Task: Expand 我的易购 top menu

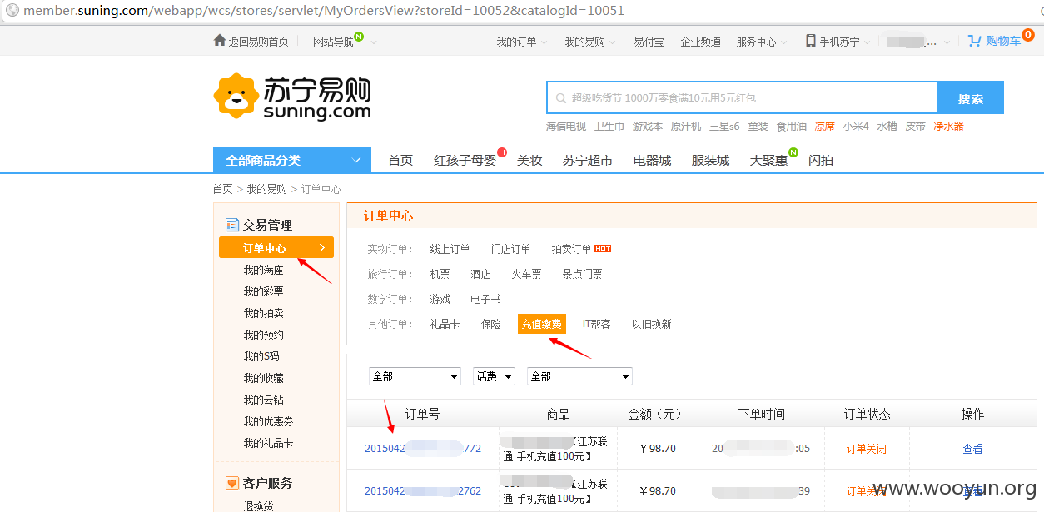Action: click(590, 42)
